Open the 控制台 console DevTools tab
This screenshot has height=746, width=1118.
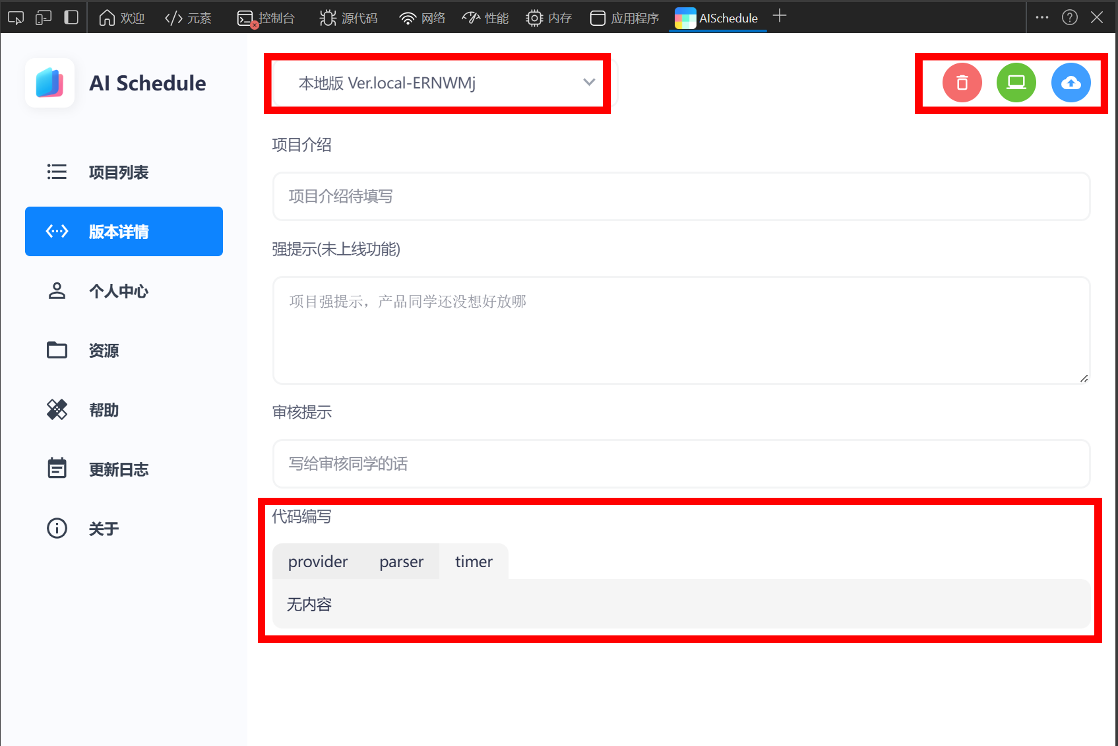point(266,18)
